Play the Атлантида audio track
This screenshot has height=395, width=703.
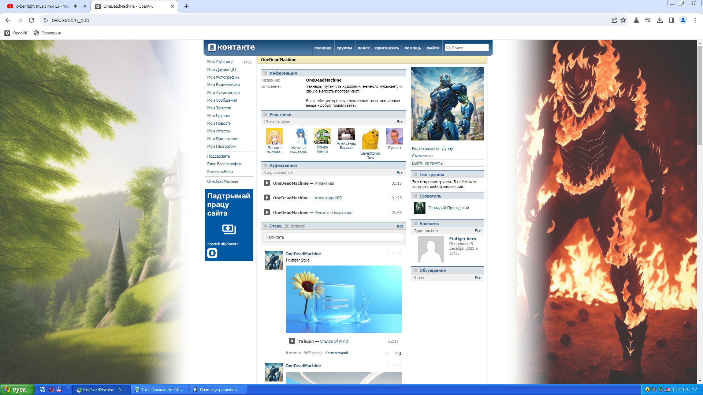267,183
